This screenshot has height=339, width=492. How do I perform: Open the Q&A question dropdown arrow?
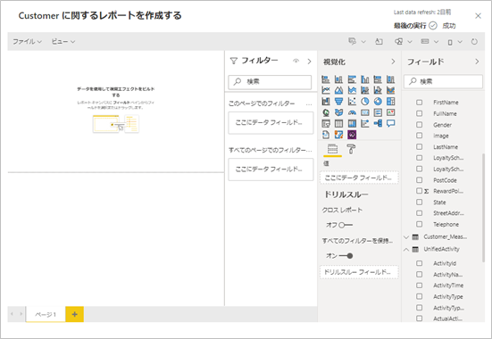click(363, 41)
